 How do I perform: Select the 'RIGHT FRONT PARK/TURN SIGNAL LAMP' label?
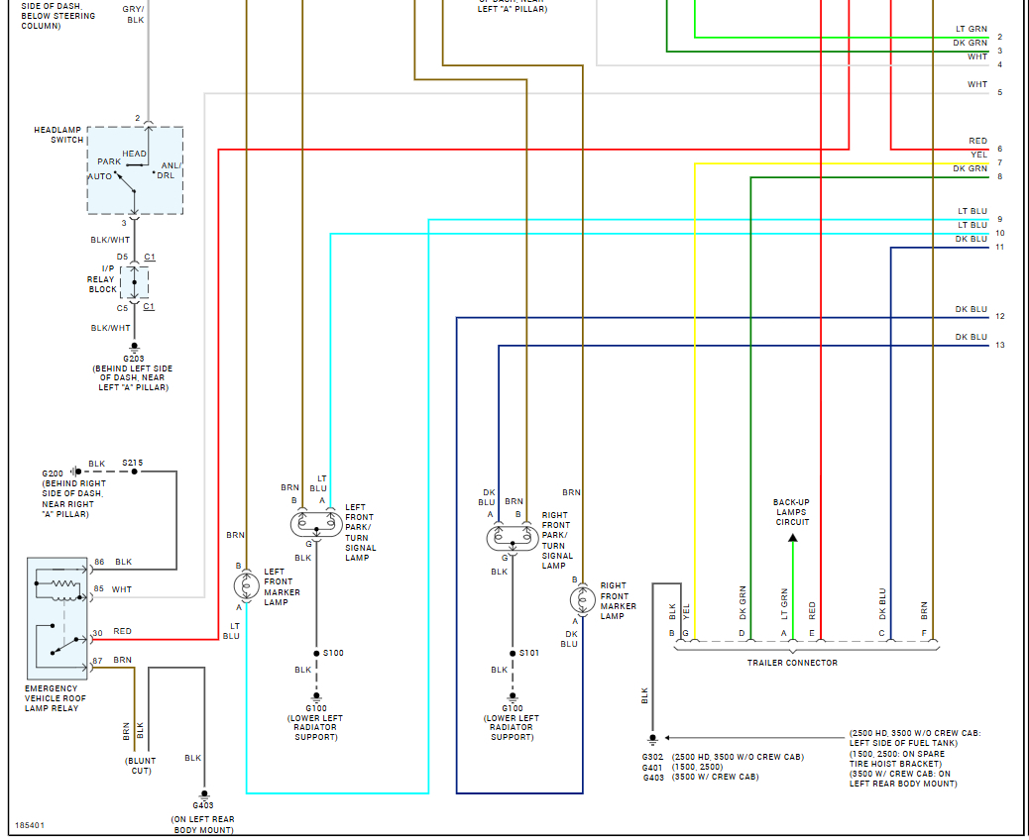[557, 540]
